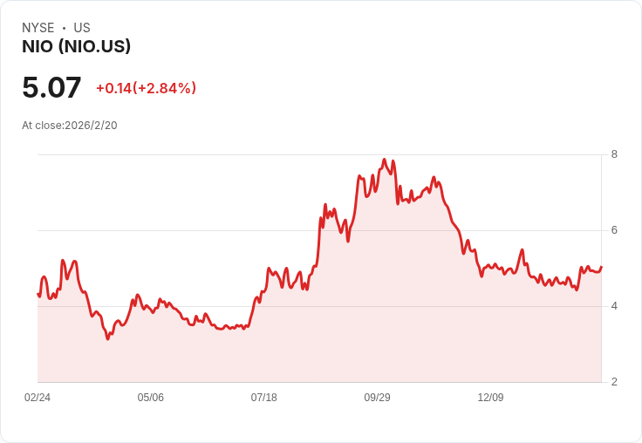Click the At close:2026/2/20 timestamp

[70, 126]
